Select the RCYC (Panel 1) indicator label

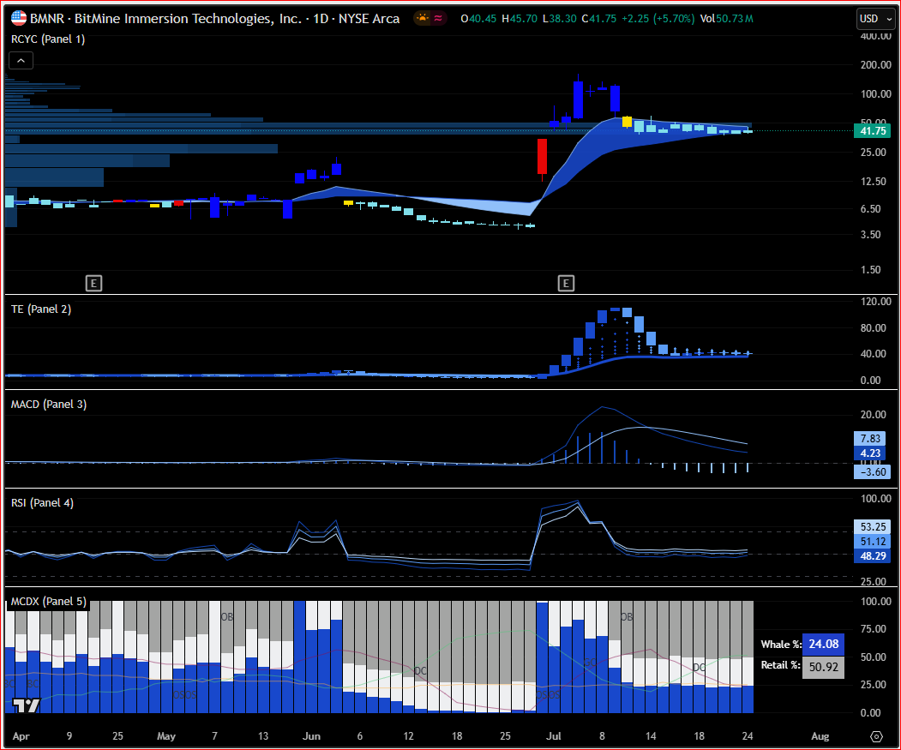(48, 39)
